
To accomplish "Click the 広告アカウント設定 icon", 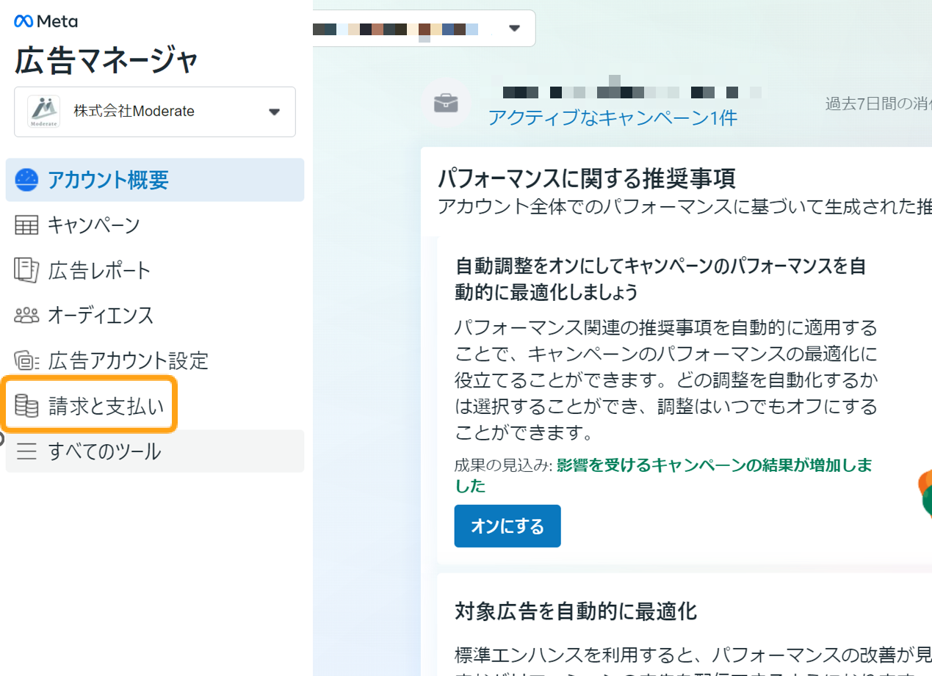I will coord(26,360).
